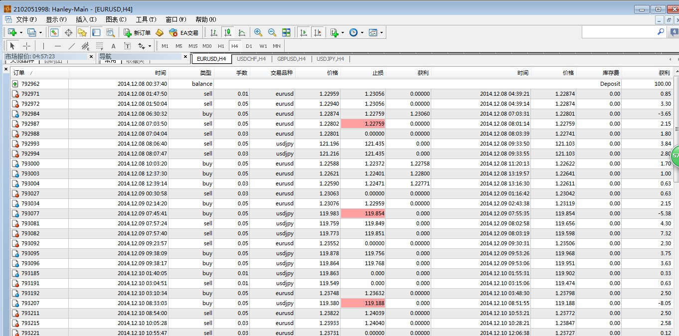Click the 新订单 new order button

(137, 32)
